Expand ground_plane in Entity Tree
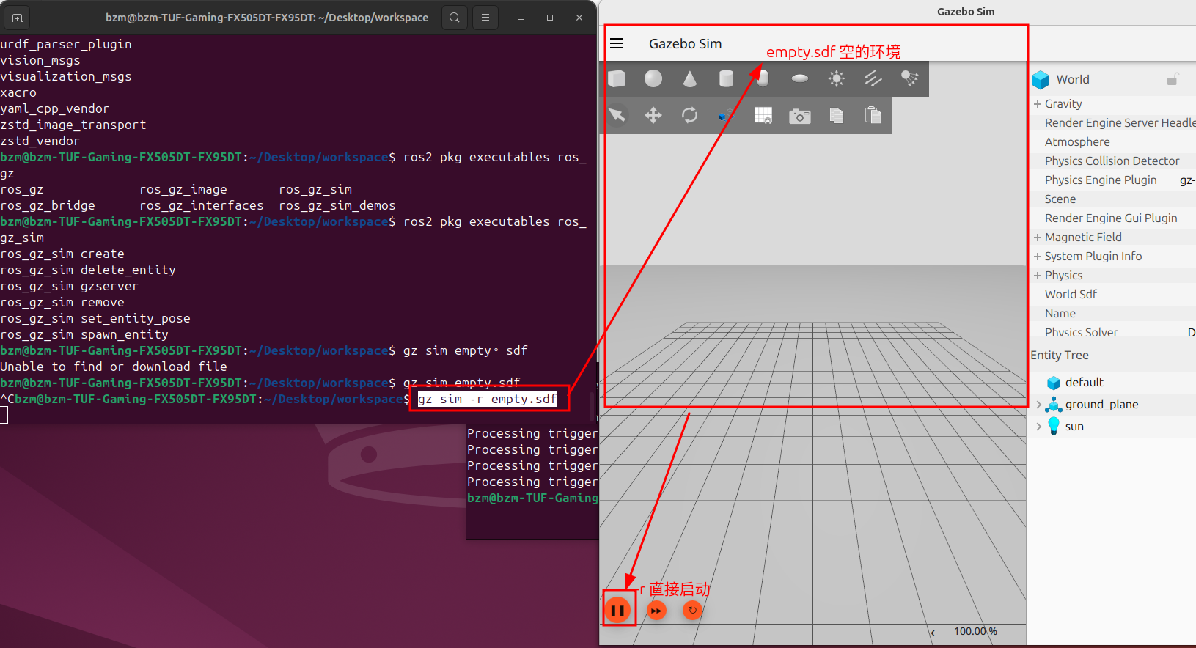Viewport: 1196px width, 648px height. [x=1038, y=405]
